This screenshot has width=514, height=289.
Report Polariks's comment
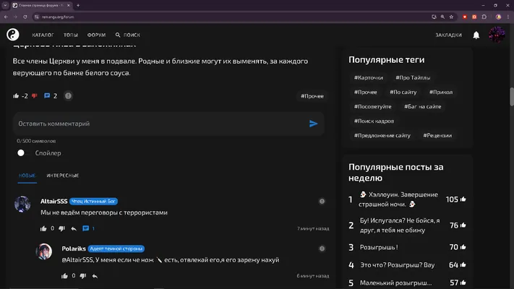coord(322,249)
